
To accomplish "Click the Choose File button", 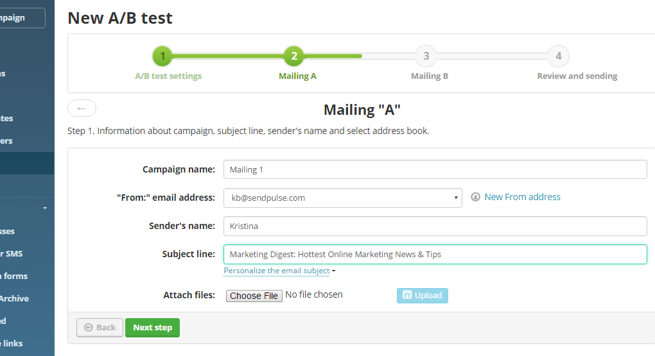I will point(254,296).
